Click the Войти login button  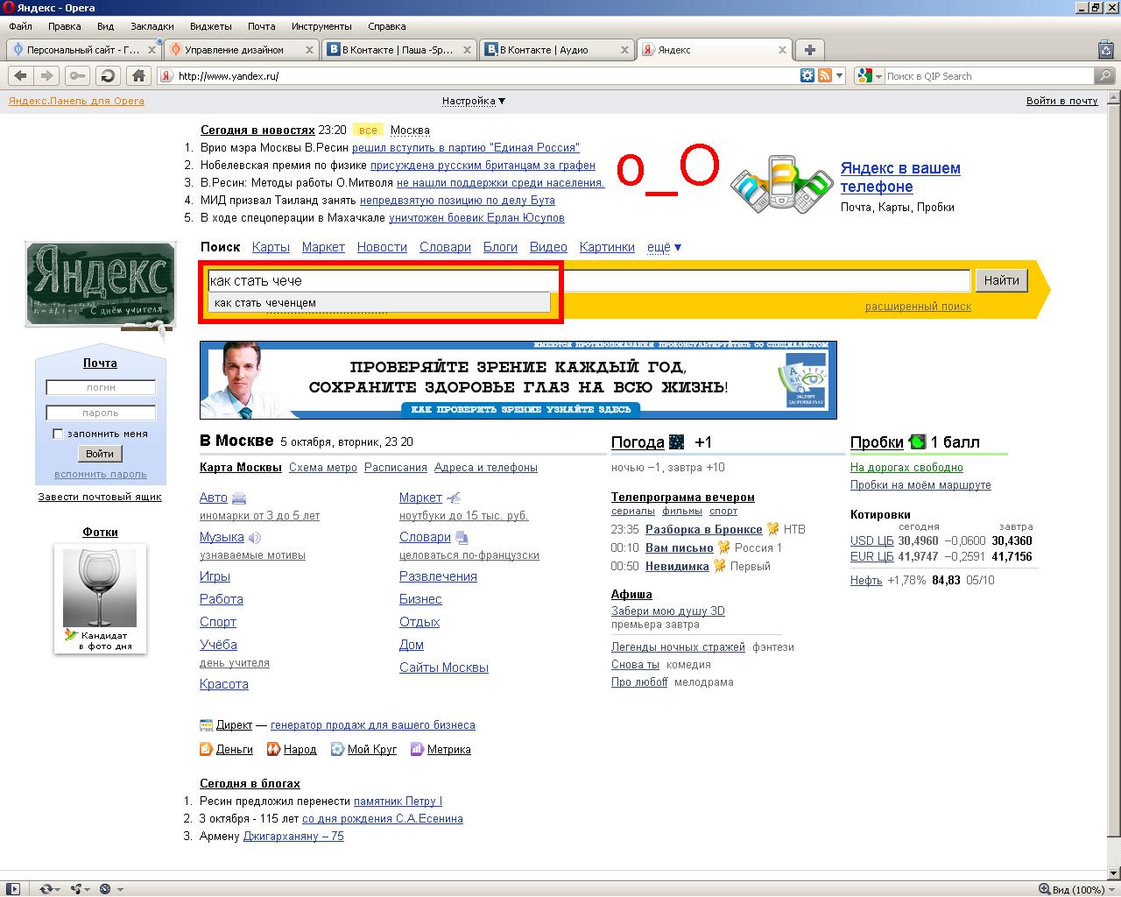100,454
